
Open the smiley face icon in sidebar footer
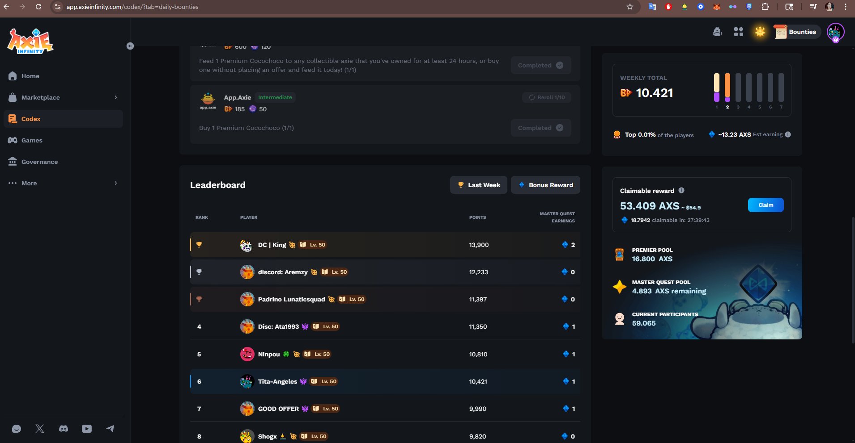pos(17,429)
